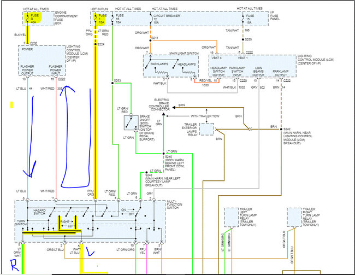This screenshot has width=355, height=275.
Task: Select the BLK/YEL wire label
Action: point(20,35)
